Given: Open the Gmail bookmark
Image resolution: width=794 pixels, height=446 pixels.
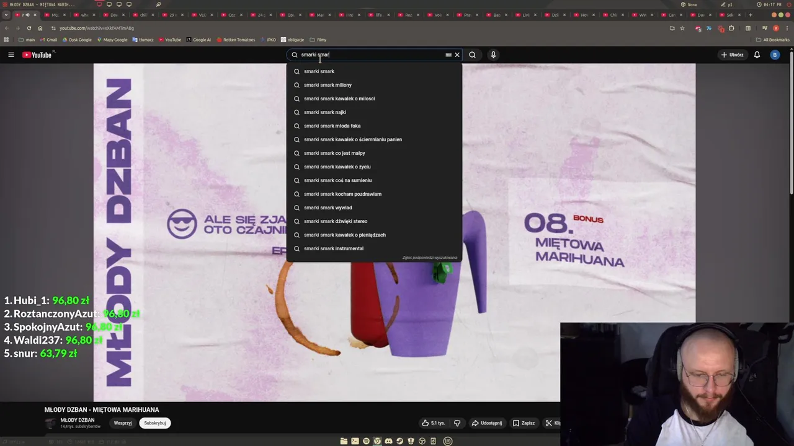Looking at the screenshot, I should tap(48, 40).
